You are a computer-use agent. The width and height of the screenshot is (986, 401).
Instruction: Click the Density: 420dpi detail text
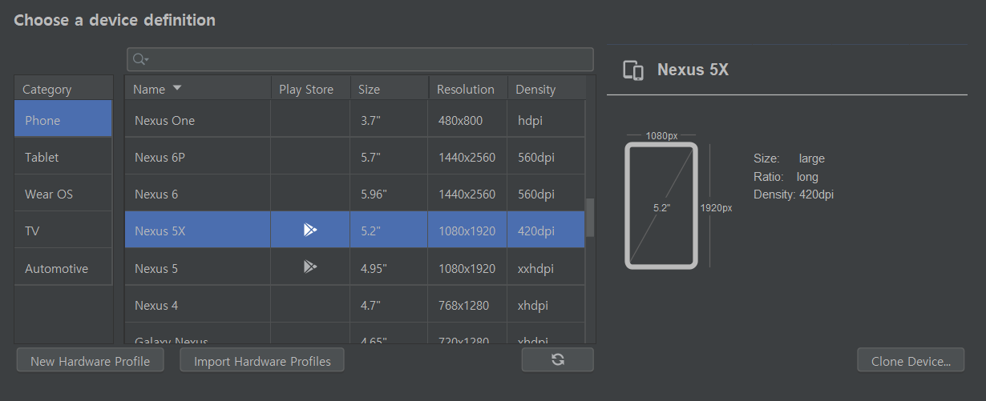point(794,194)
